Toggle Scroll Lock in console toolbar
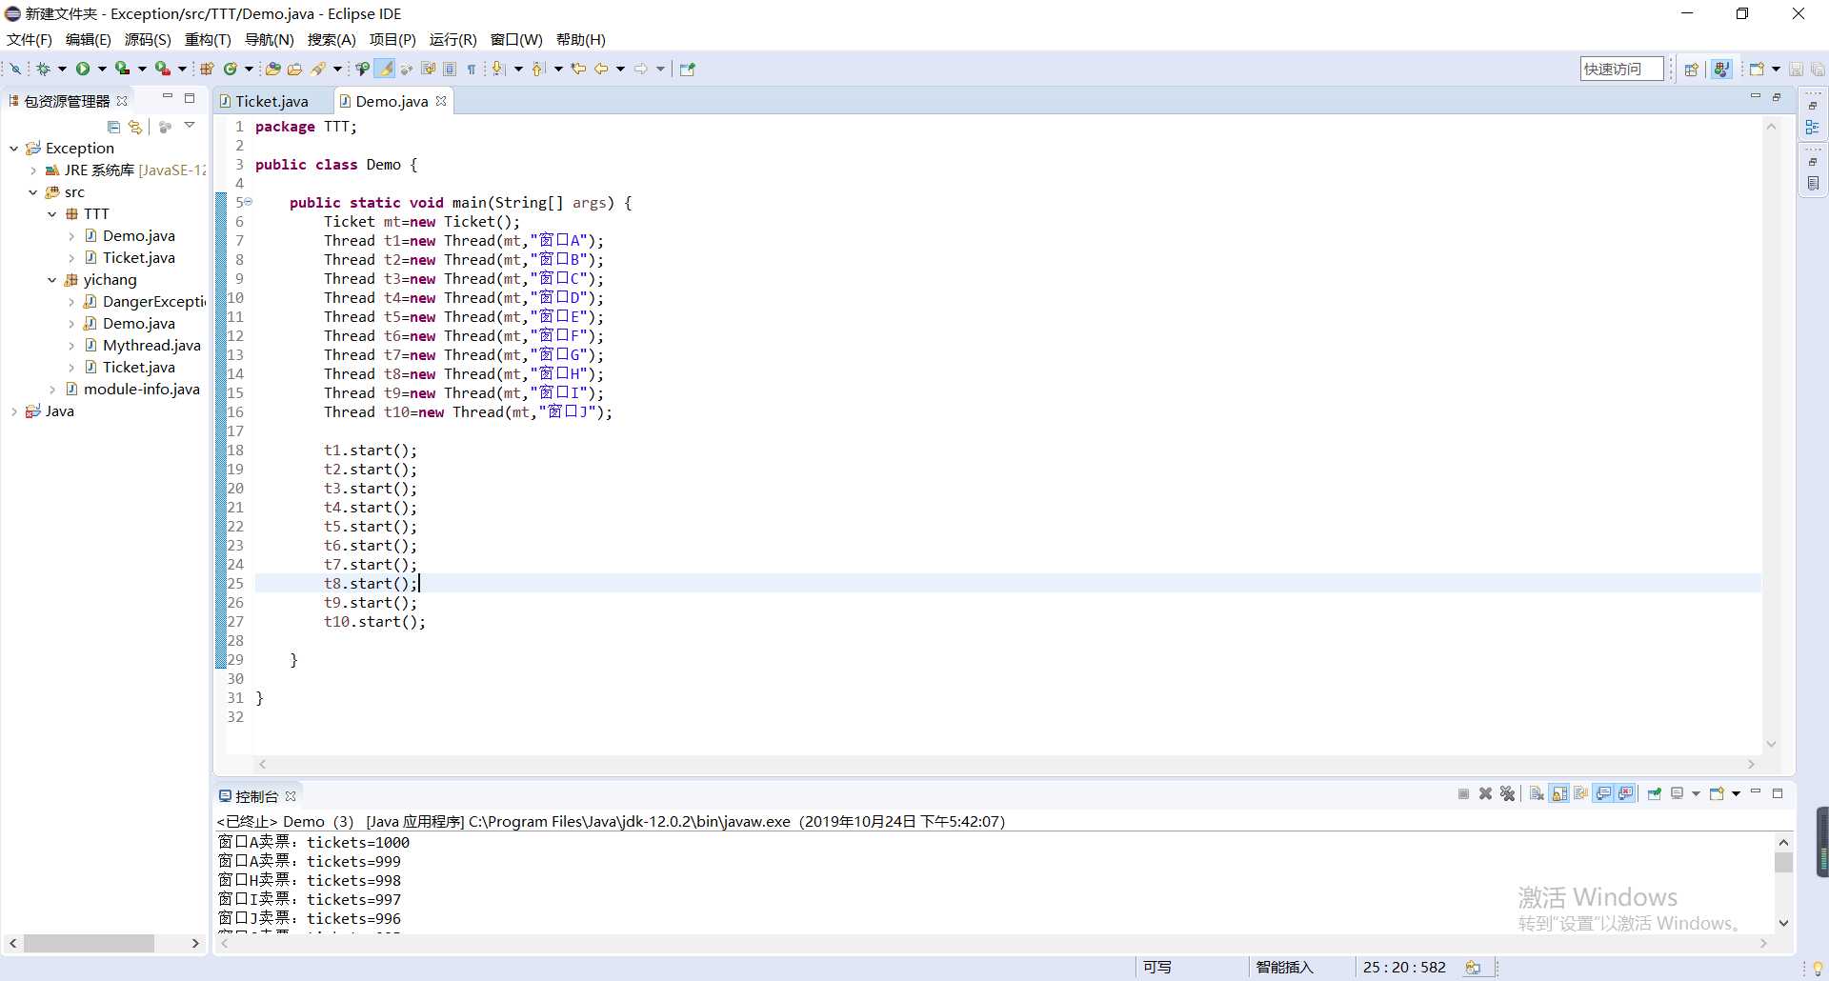Viewport: 1829px width, 981px height. pyautogui.click(x=1559, y=794)
